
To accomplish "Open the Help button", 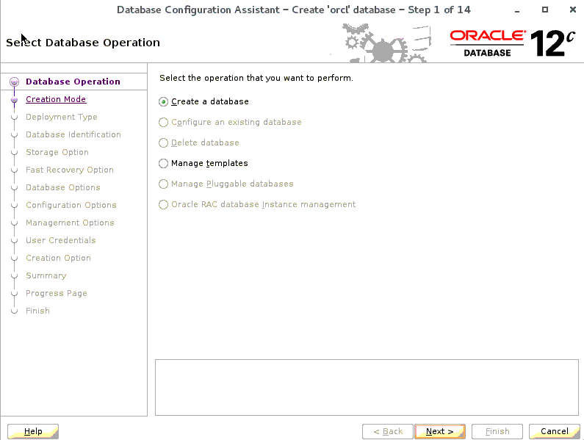I will click(33, 431).
